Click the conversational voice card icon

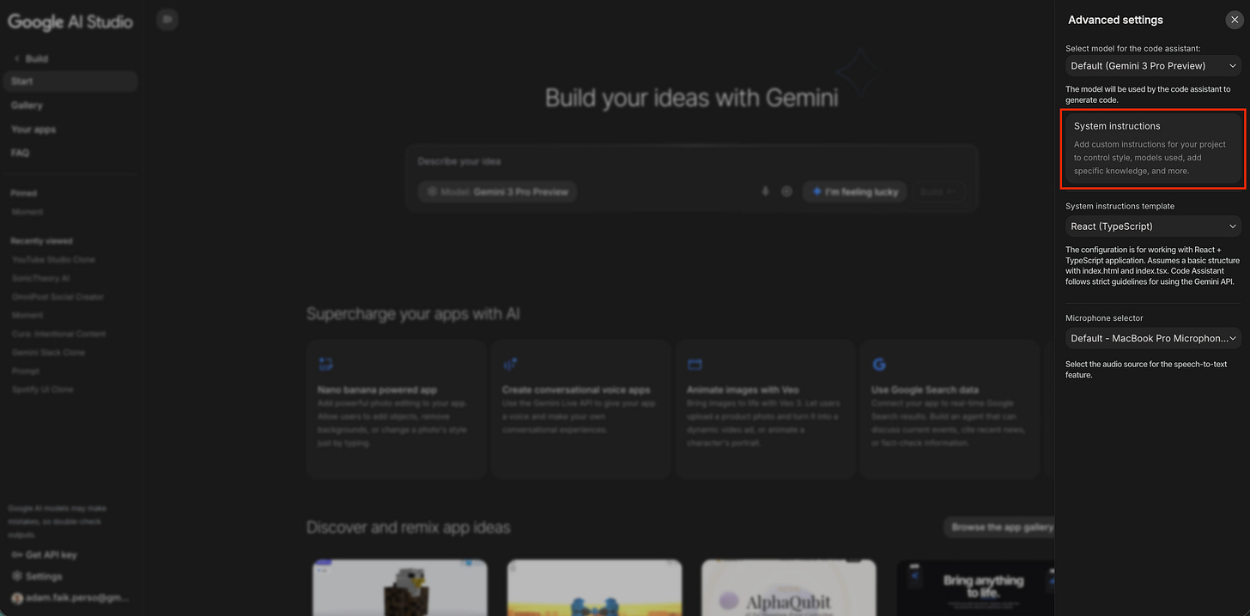pyautogui.click(x=510, y=365)
